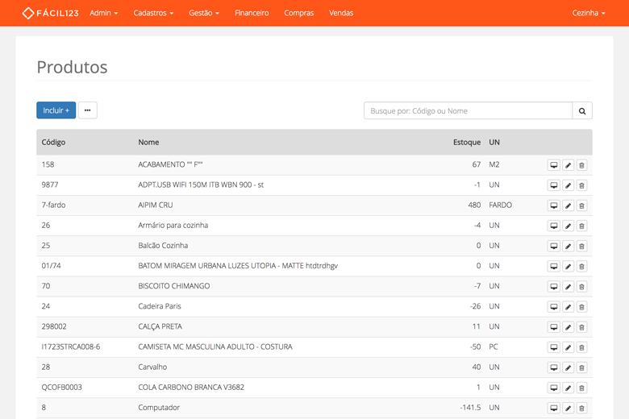
Task: Edit the ACABAMENTO product row
Action: [568, 165]
